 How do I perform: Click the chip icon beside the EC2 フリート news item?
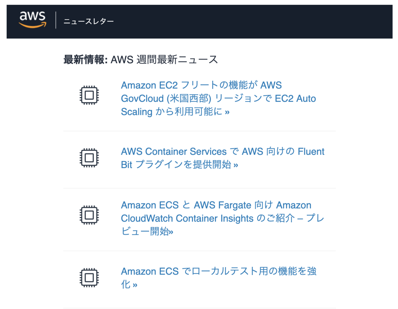coord(89,95)
